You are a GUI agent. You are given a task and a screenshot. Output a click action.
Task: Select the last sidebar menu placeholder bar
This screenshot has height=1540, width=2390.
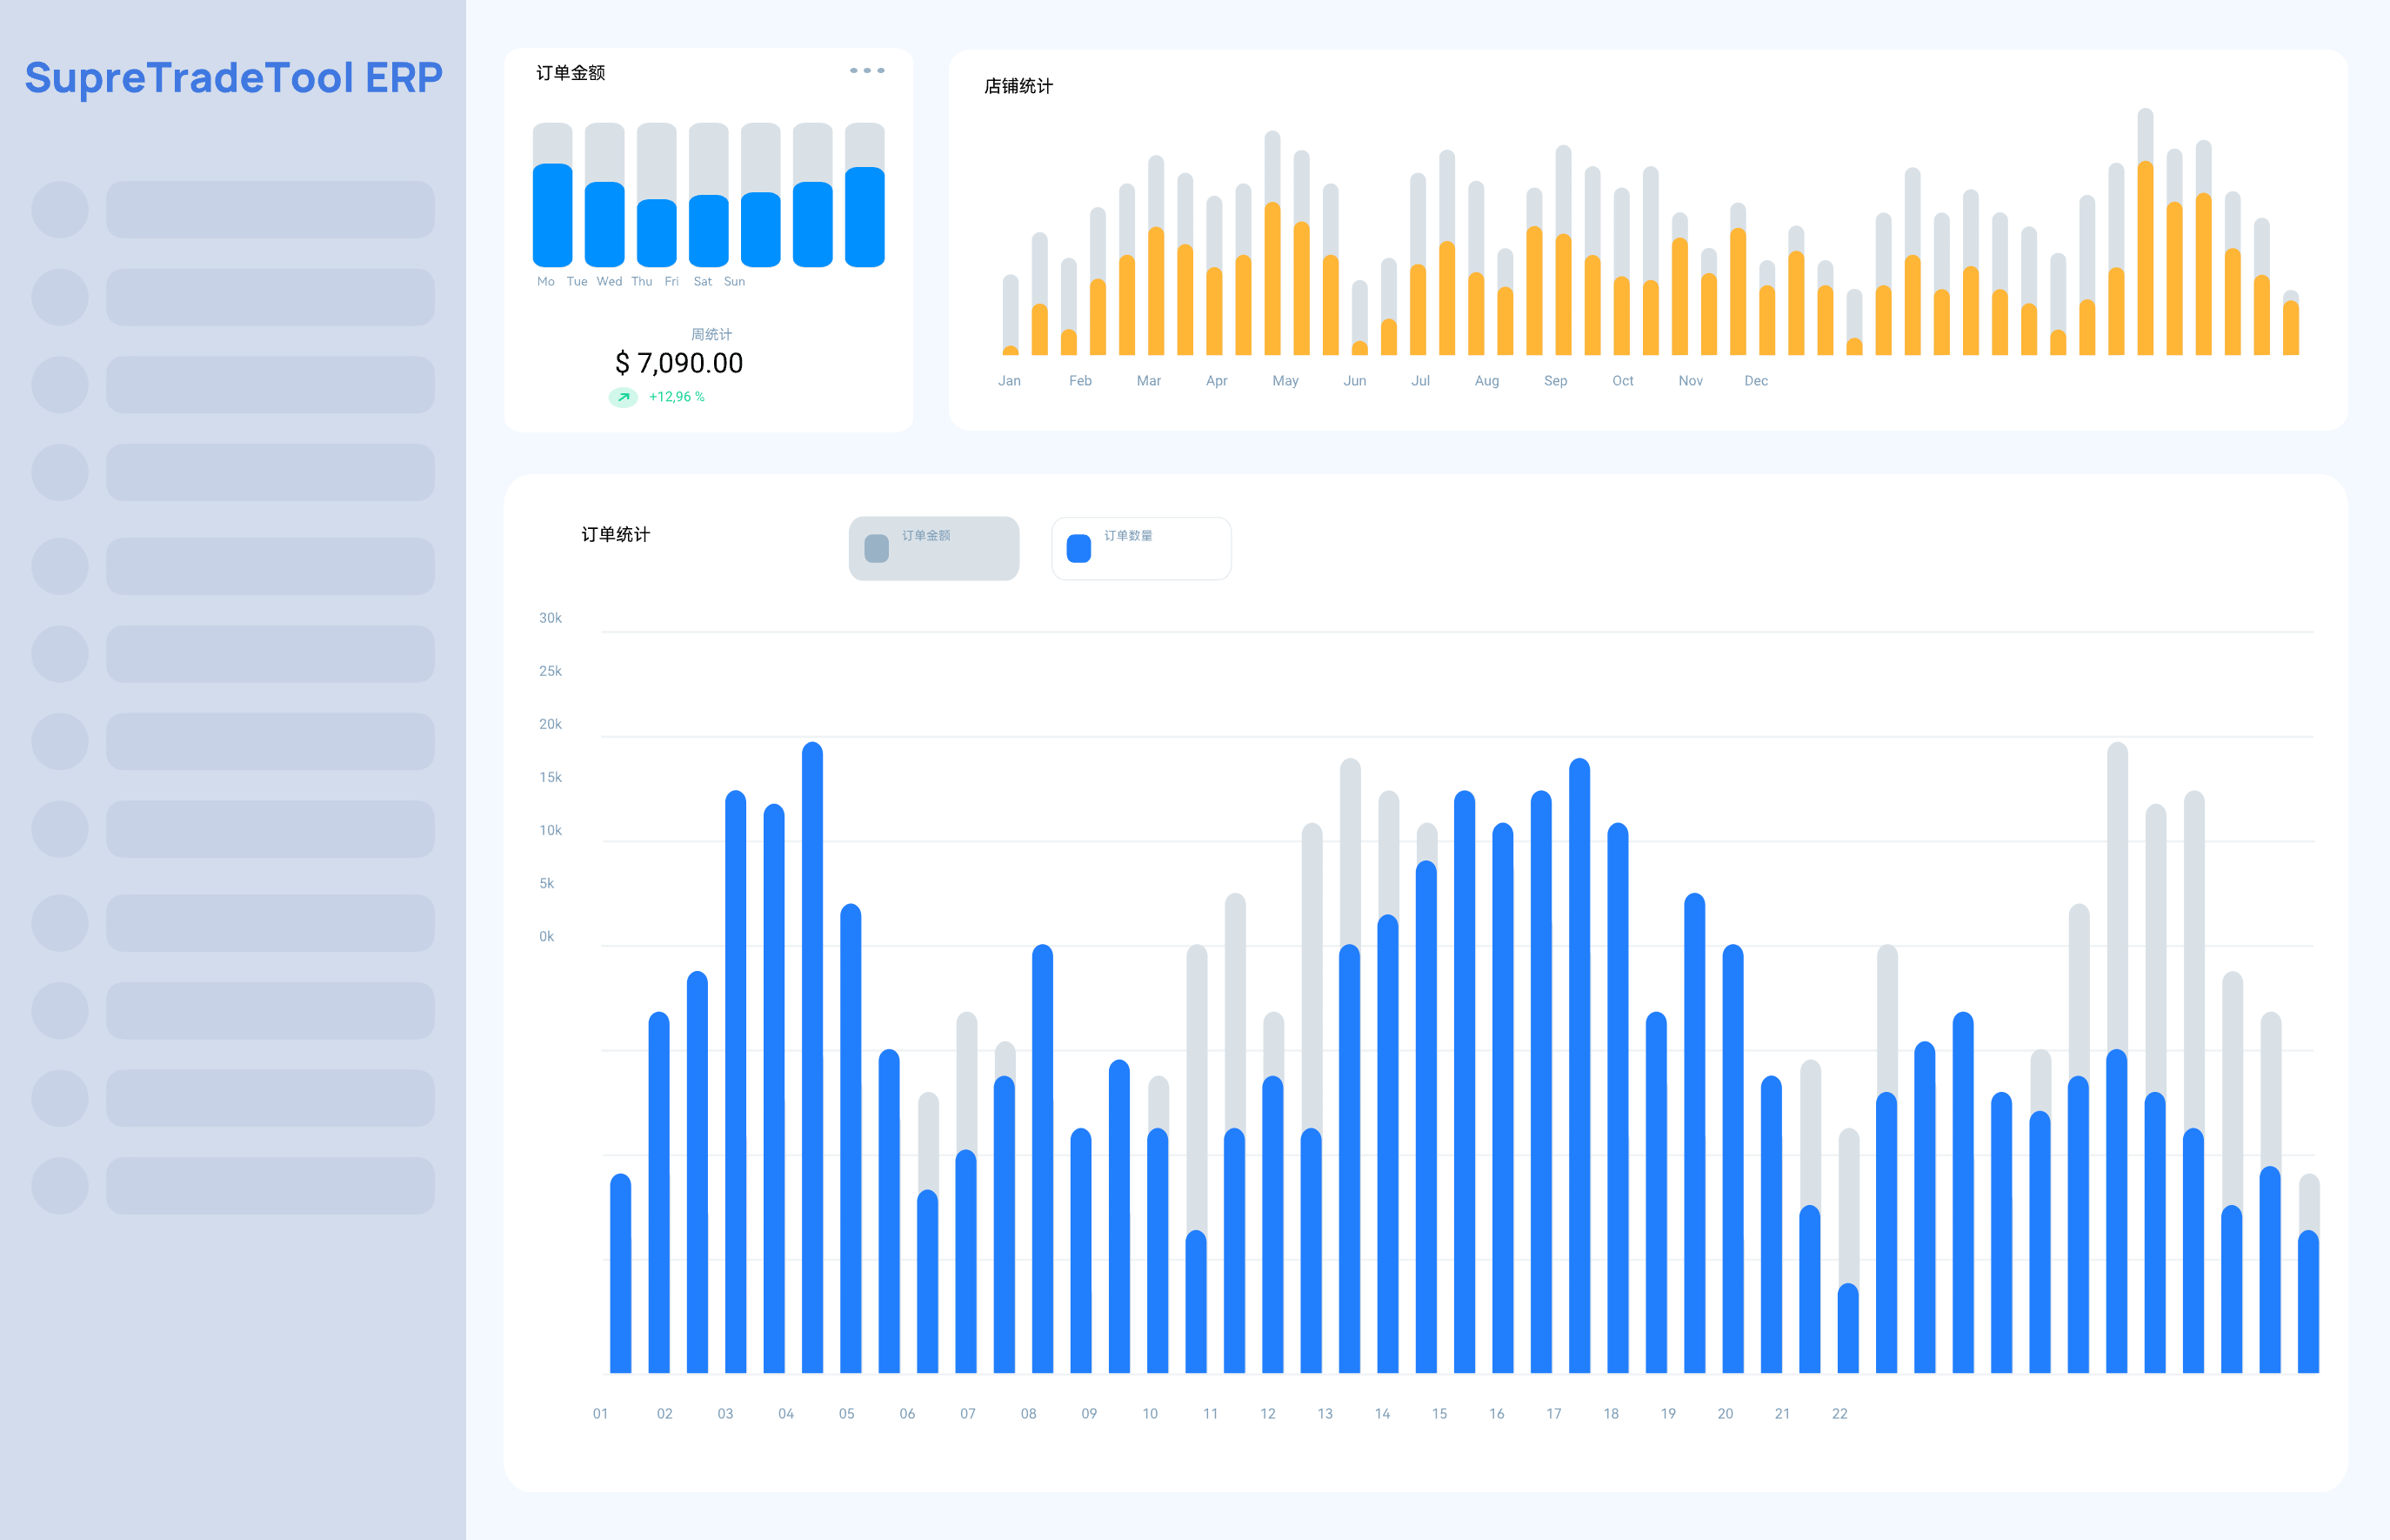[270, 1186]
